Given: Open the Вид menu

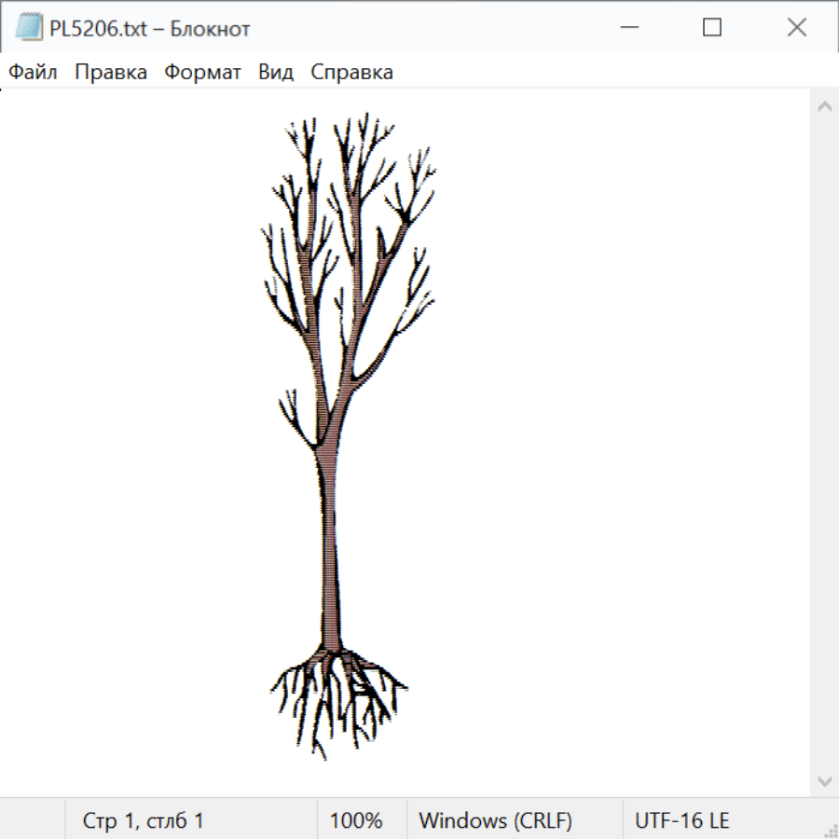Looking at the screenshot, I should click(276, 73).
